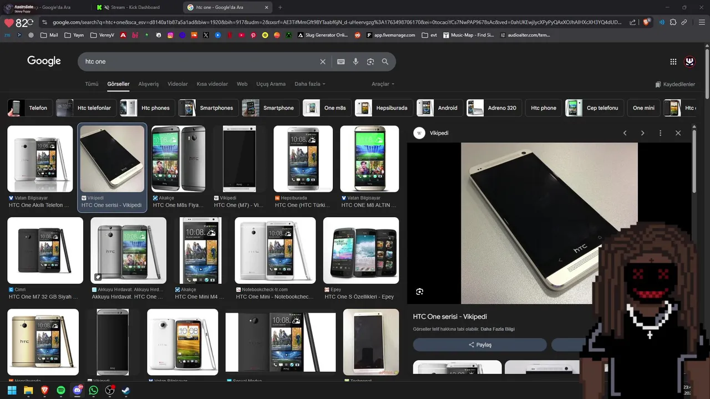Open the on-screen keyboard input tool
This screenshot has width=710, height=399.
[x=341, y=62]
